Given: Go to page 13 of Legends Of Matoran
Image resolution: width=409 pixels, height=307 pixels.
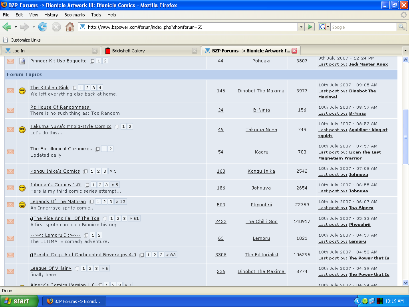Looking at the screenshot, I should coord(121,202).
